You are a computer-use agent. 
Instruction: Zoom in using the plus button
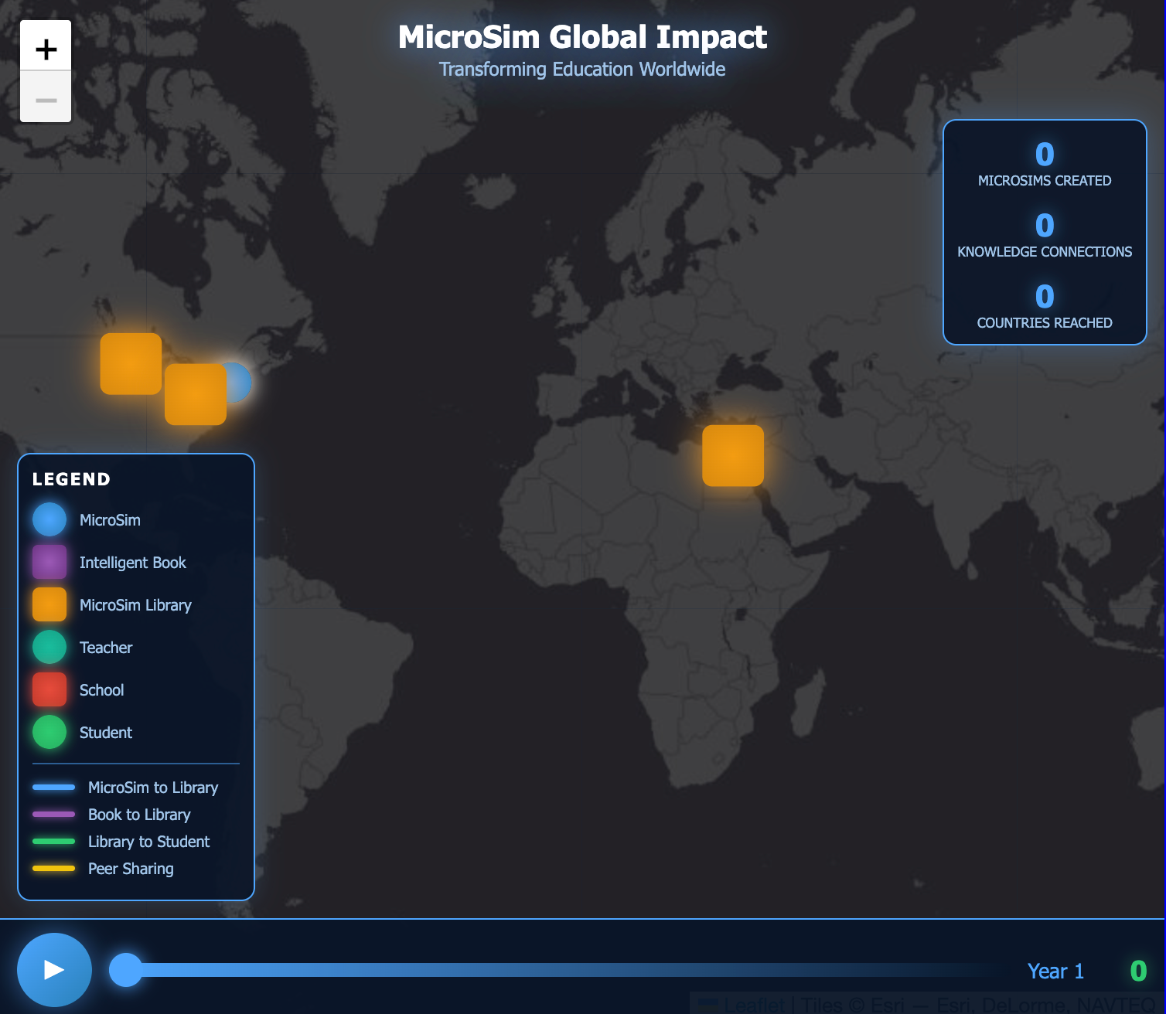click(46, 48)
